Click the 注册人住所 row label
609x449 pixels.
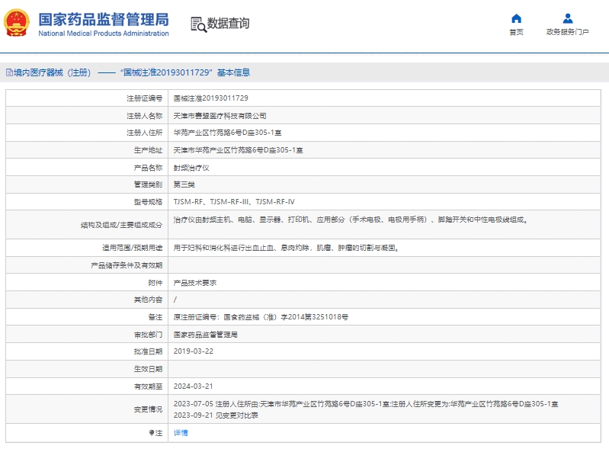coord(145,133)
